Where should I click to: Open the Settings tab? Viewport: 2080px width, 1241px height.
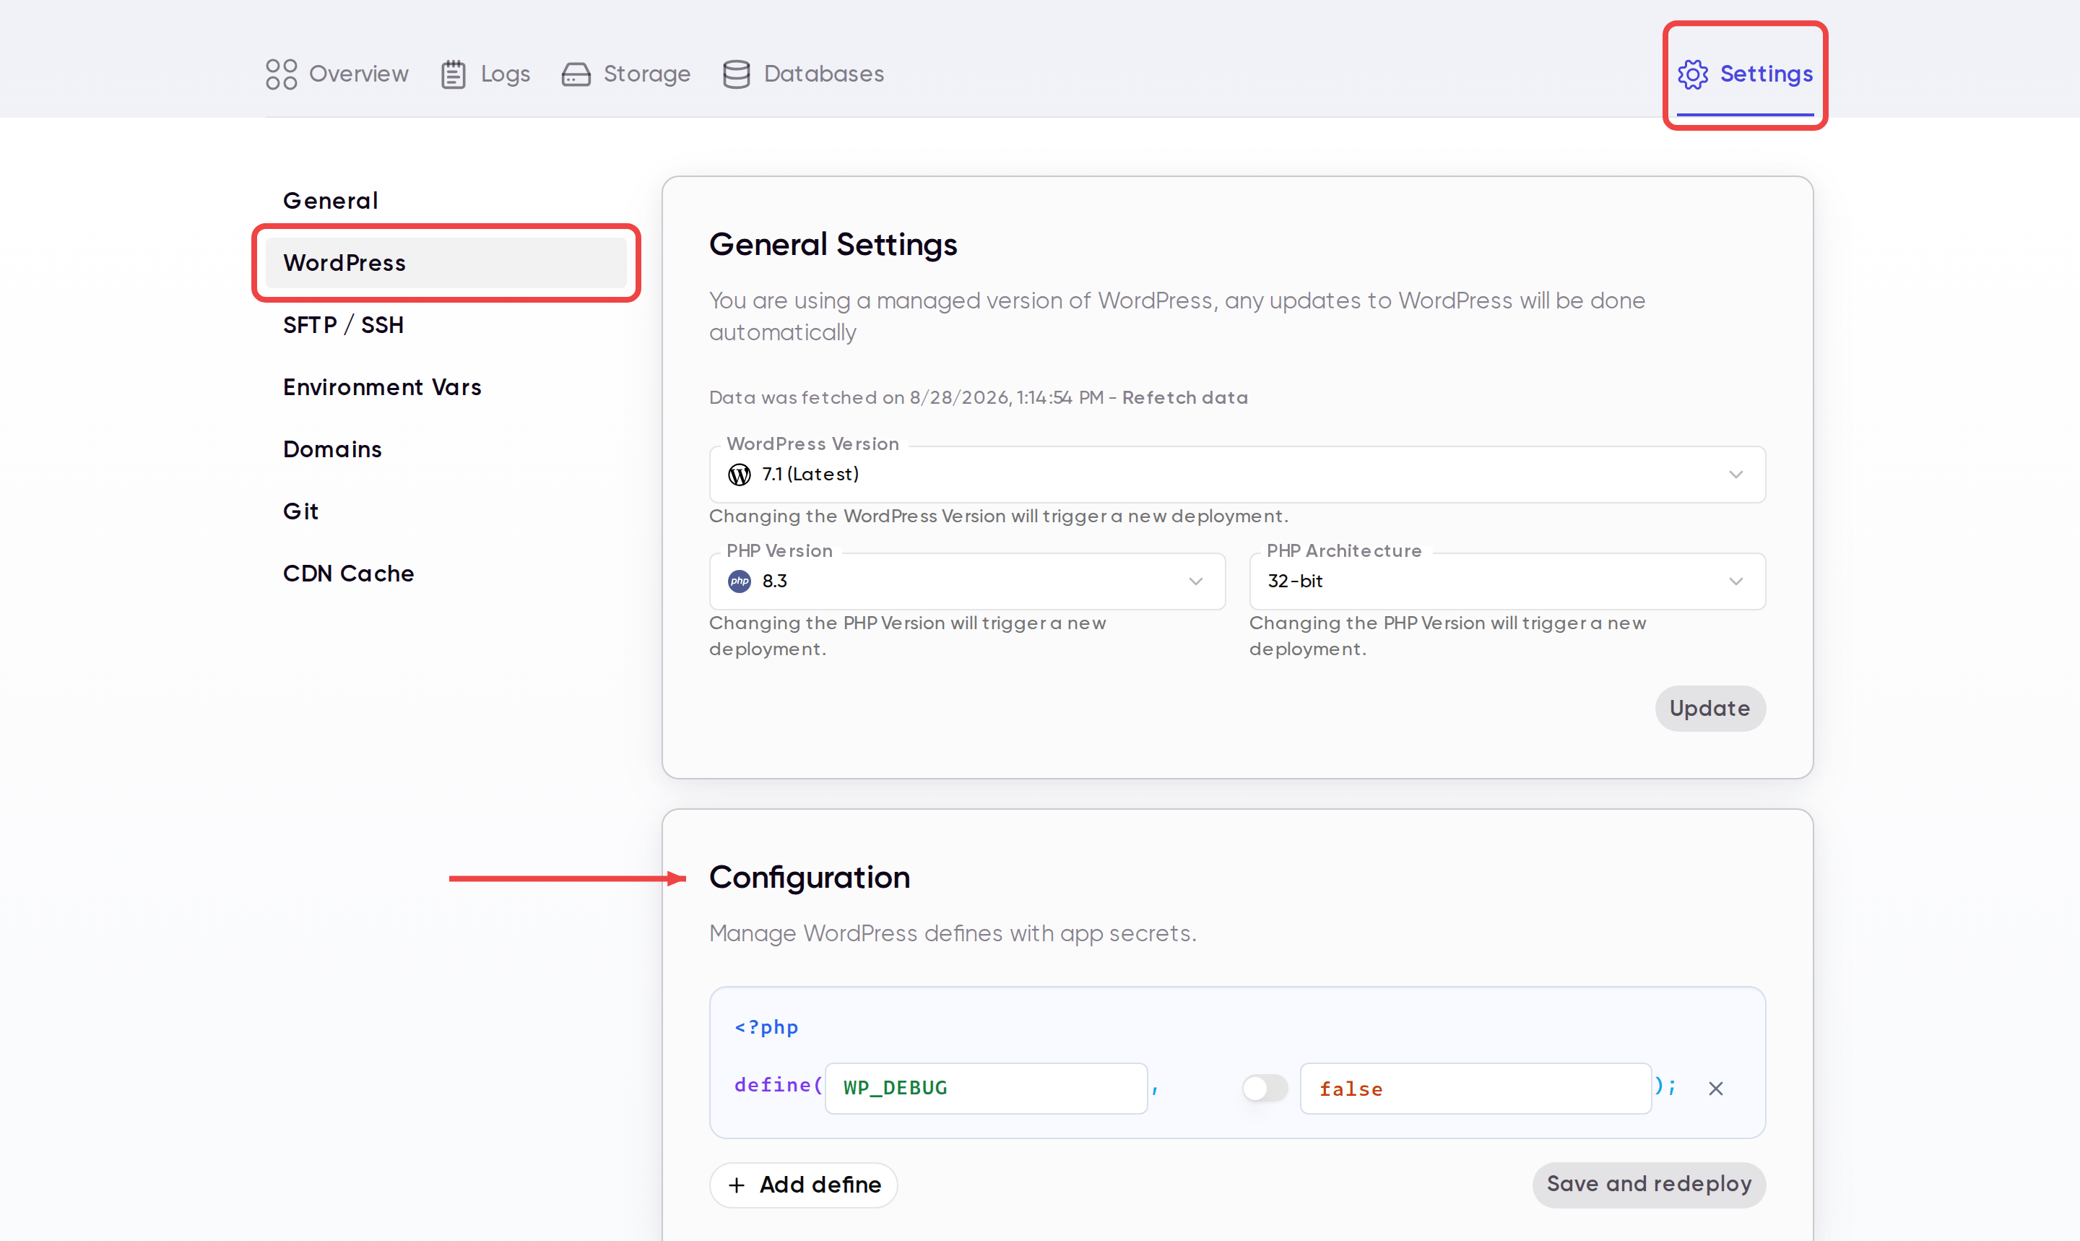(x=1745, y=74)
